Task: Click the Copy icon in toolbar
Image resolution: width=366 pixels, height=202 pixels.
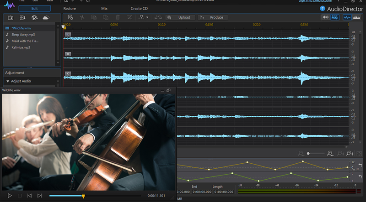Action: tap(94, 17)
